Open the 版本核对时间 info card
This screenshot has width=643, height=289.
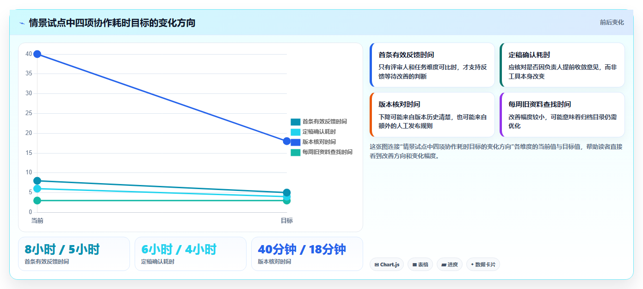click(x=432, y=115)
